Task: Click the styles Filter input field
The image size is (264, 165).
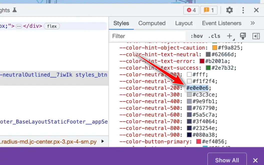Action: click(x=147, y=36)
